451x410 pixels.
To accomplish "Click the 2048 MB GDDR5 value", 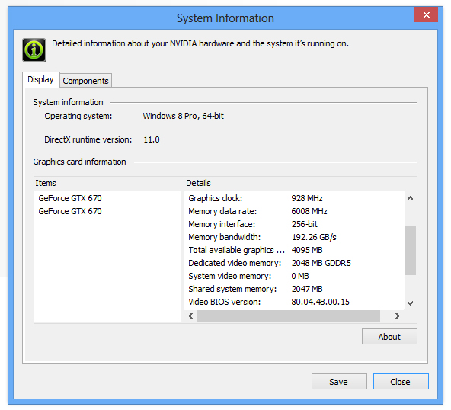I will tap(321, 263).
